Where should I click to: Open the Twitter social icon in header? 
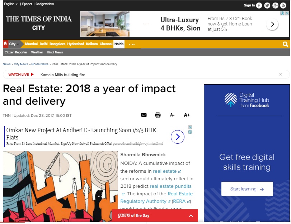point(267,6)
